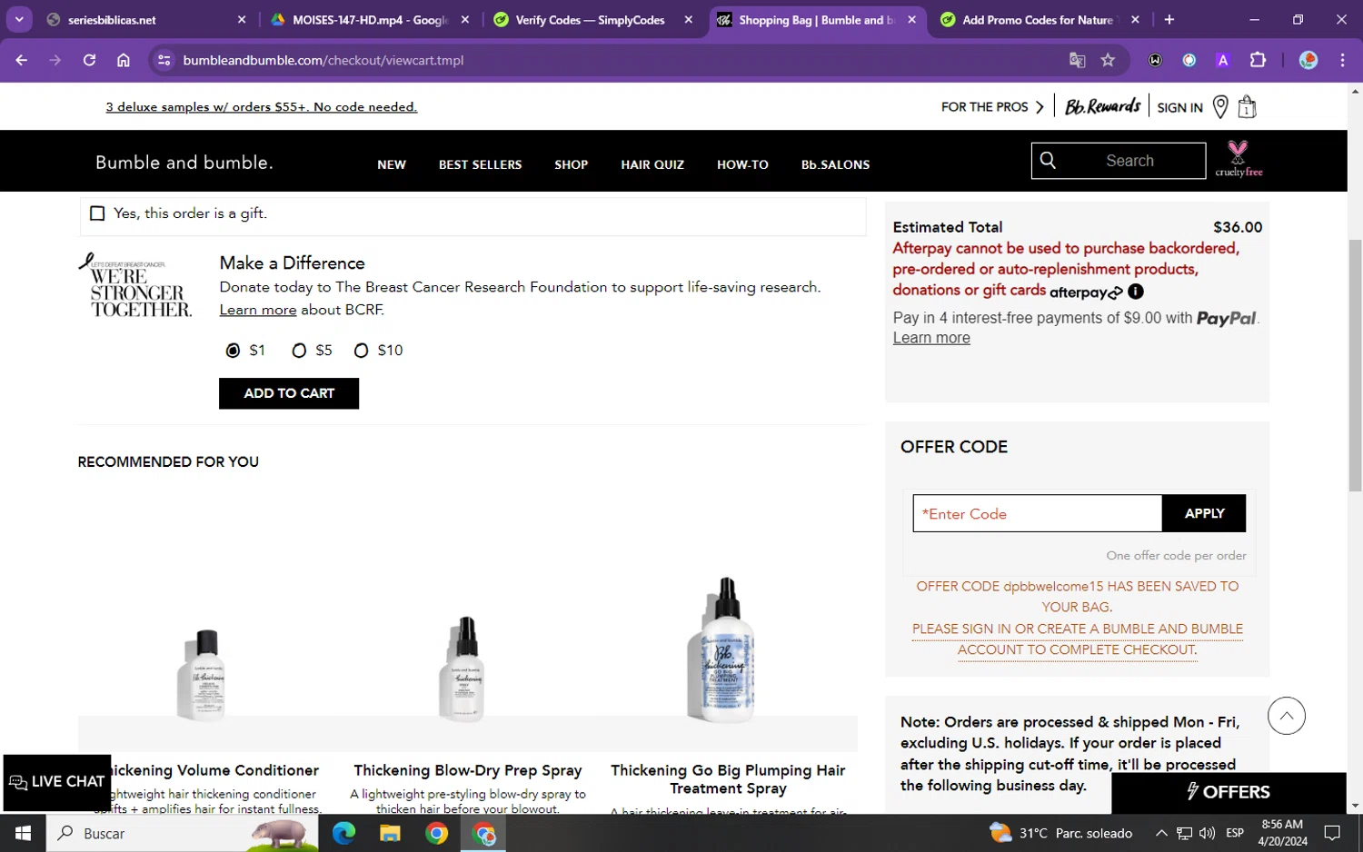Open Thickening Volume Conditioner product image
Screen dimensions: 1363x852
(202, 675)
